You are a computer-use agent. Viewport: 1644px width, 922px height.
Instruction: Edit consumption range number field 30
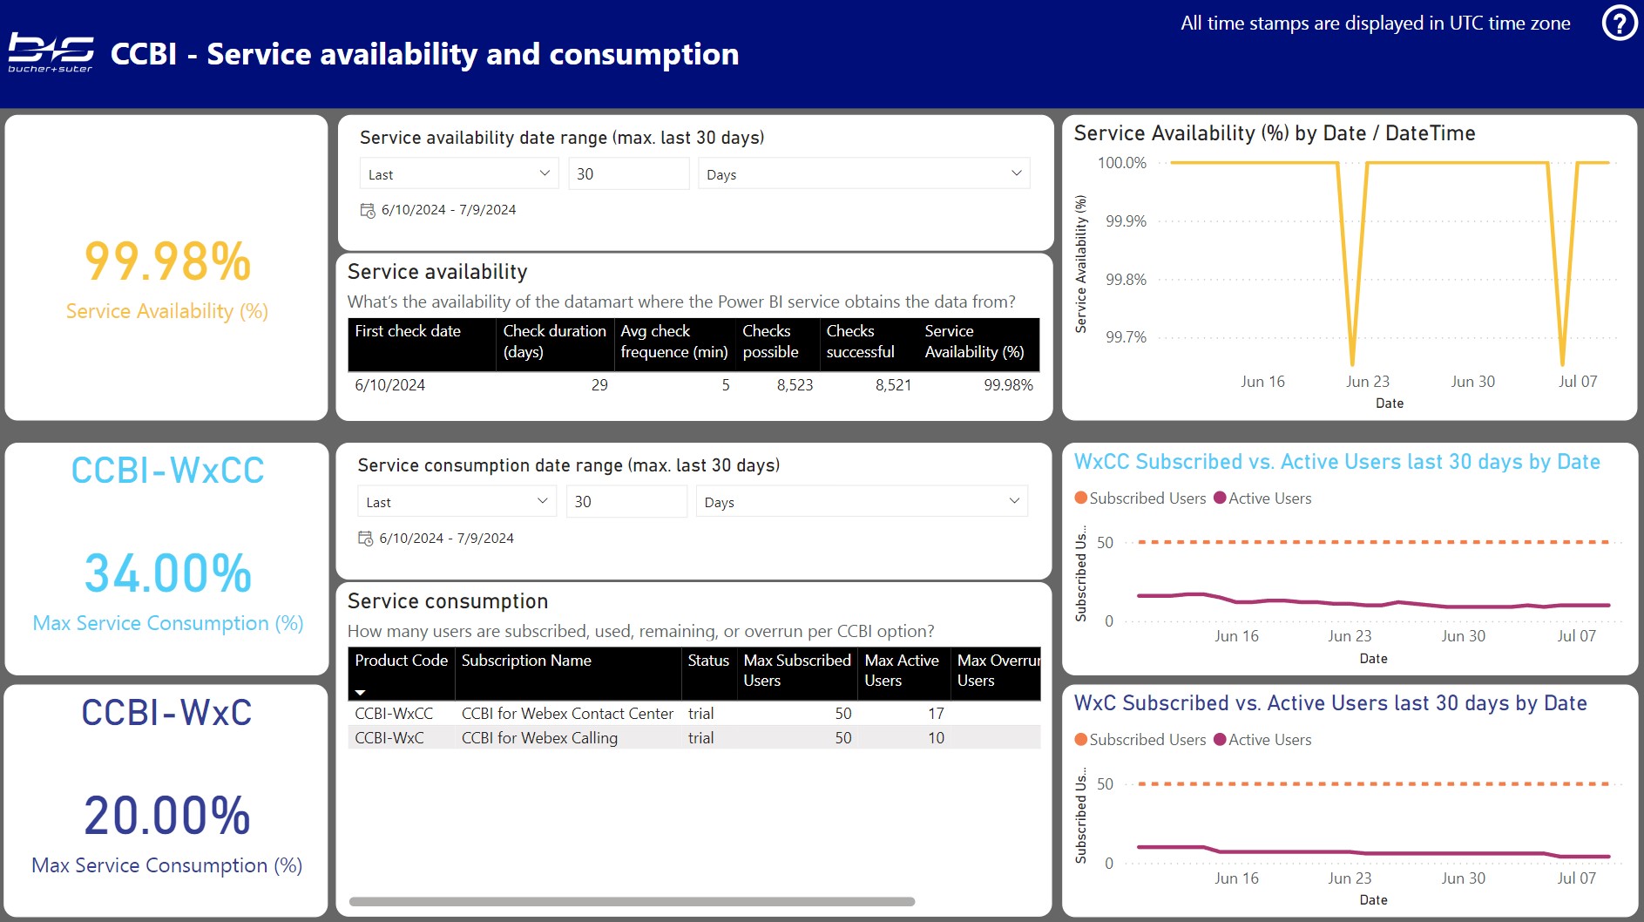[x=626, y=502]
